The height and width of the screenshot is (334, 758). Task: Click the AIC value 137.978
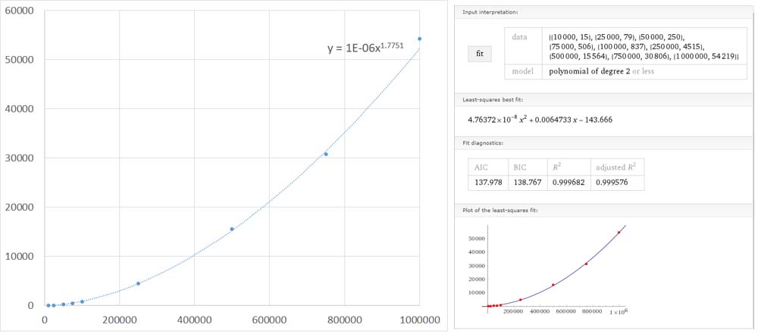pyautogui.click(x=487, y=182)
